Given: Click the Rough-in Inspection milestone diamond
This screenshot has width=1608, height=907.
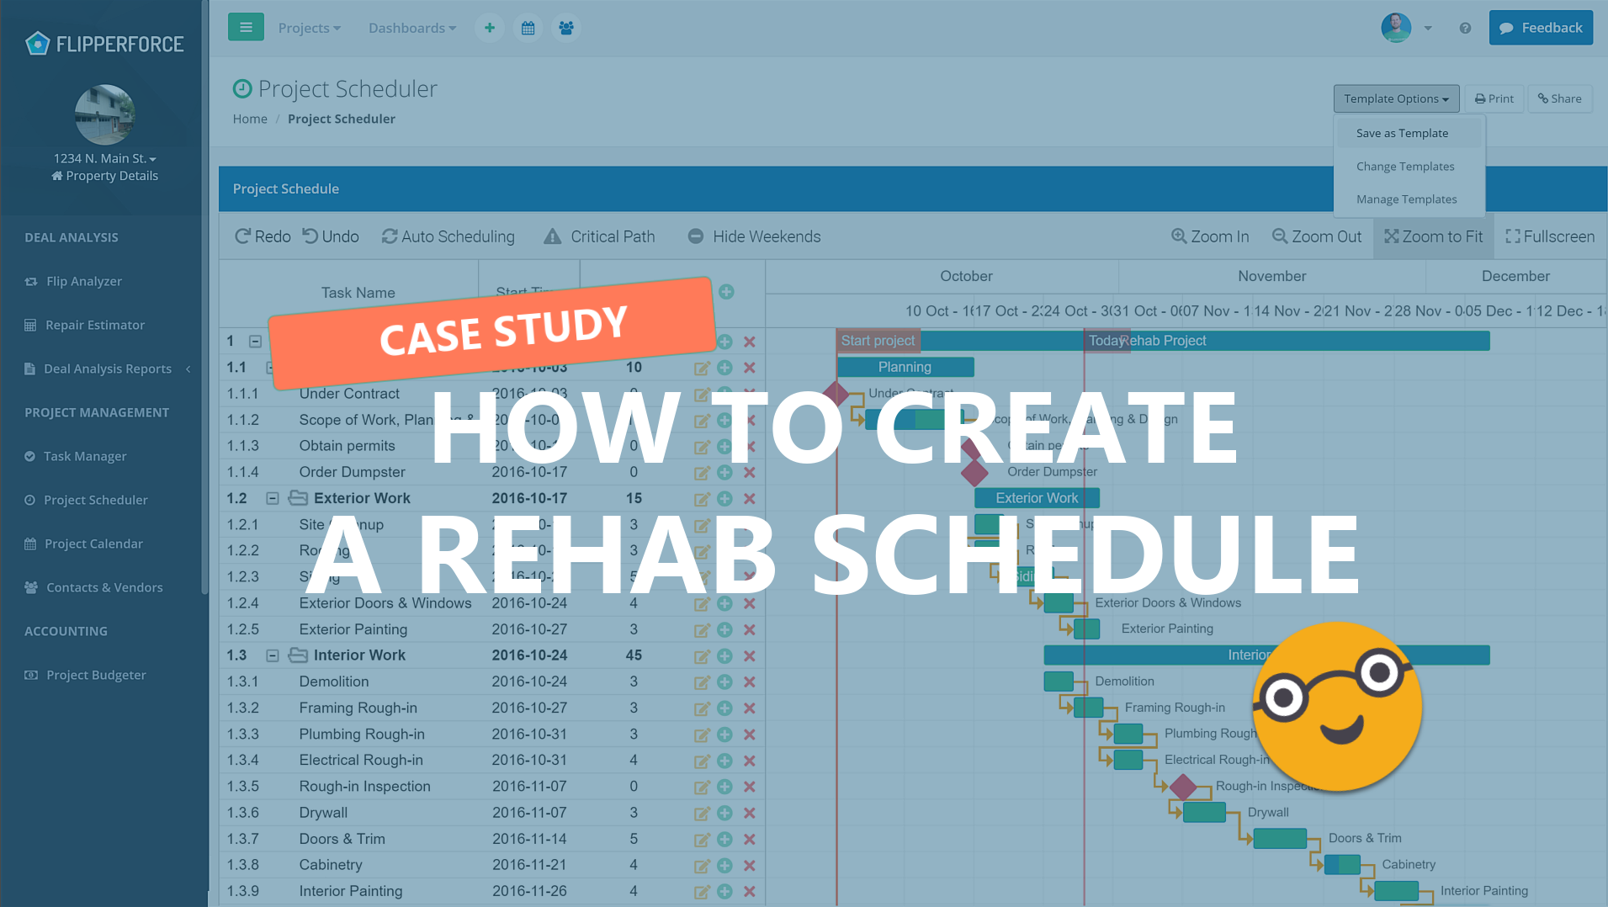Looking at the screenshot, I should click(1183, 787).
